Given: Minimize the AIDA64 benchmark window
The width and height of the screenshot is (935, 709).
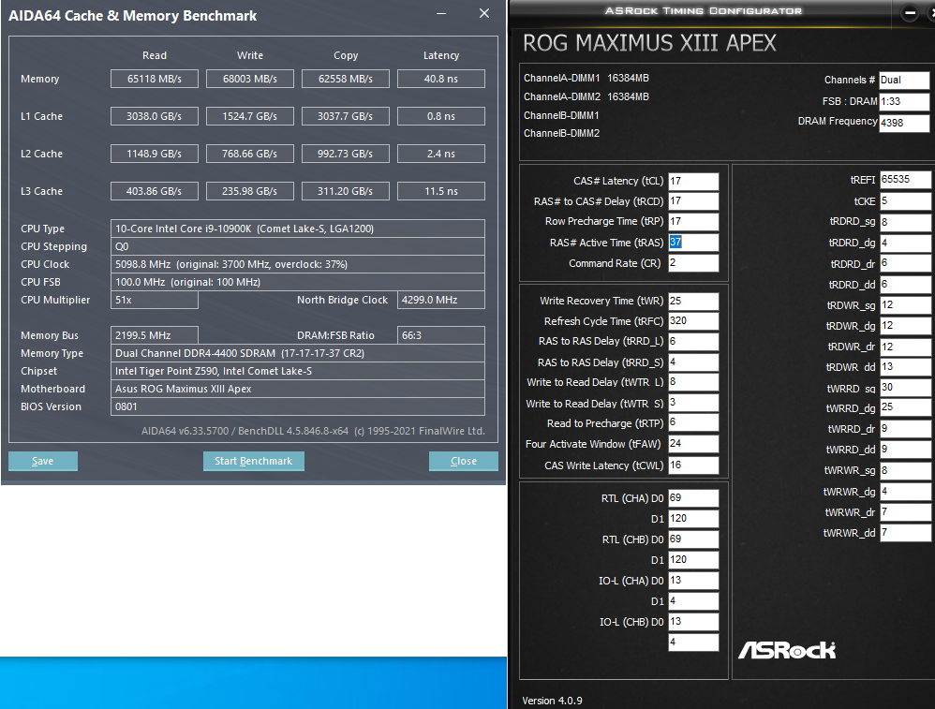Looking at the screenshot, I should point(441,14).
